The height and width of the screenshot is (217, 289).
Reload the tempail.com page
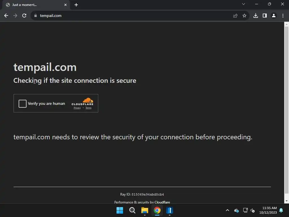click(x=24, y=16)
